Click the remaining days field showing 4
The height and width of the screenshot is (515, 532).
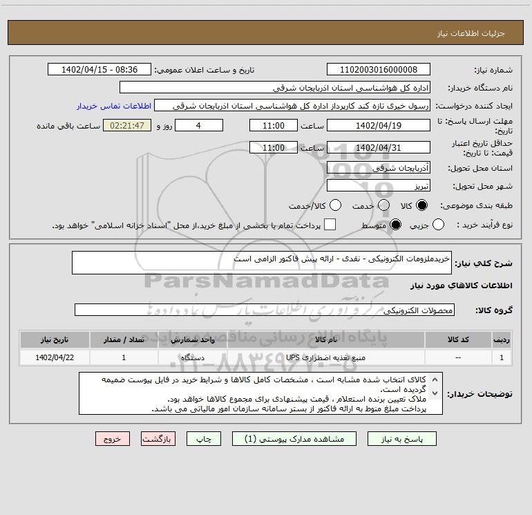tap(199, 125)
